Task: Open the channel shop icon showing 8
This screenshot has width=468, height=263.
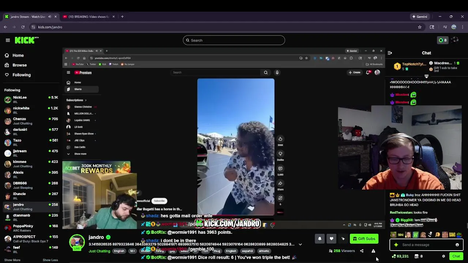Action: click(x=419, y=256)
